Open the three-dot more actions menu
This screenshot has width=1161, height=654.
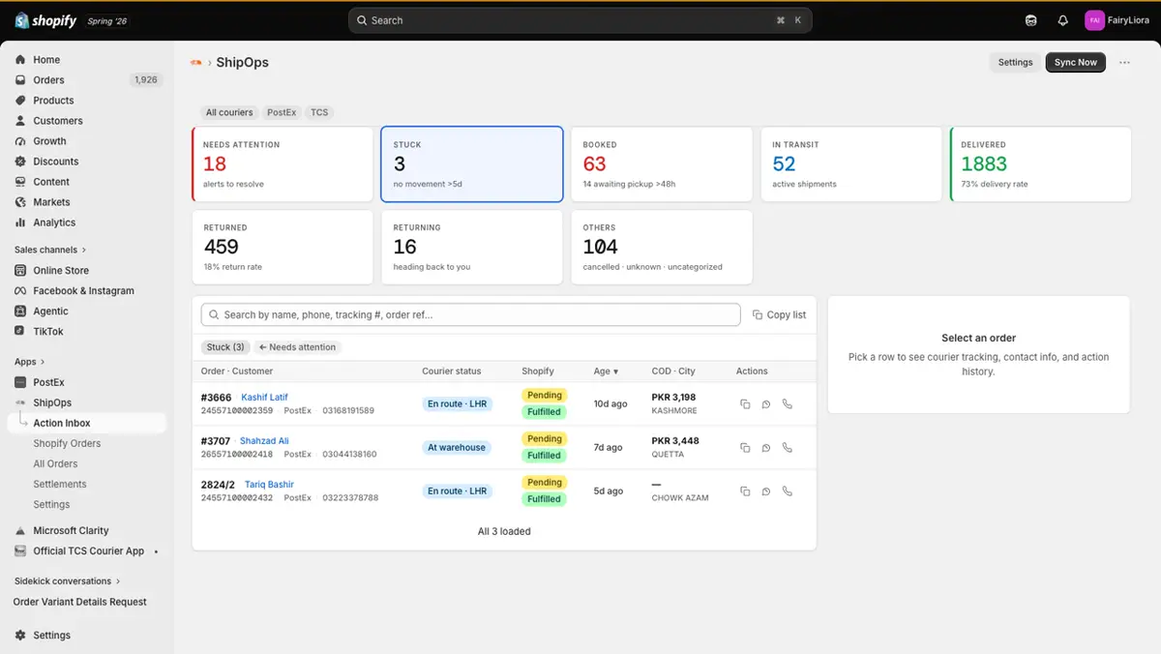(1124, 62)
